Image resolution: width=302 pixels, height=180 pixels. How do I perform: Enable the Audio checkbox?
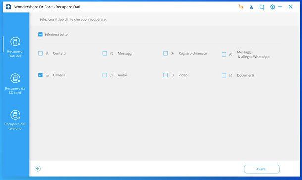click(x=105, y=75)
